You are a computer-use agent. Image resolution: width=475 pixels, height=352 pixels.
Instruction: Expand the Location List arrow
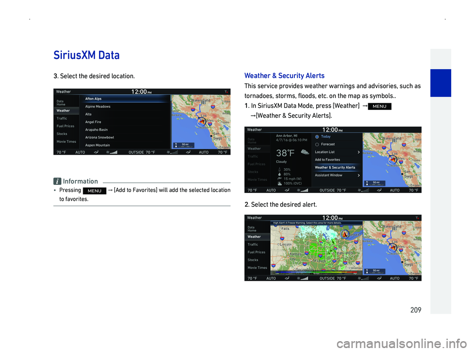click(358, 152)
